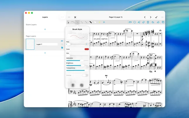Select the flat symbol stamp tool
The width and height of the screenshot is (189, 118).
(68, 22)
